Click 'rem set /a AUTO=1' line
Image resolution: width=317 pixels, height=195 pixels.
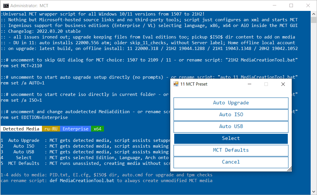coord(23,83)
